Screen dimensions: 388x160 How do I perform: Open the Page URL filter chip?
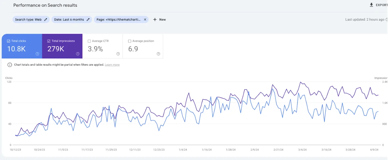pyautogui.click(x=118, y=20)
